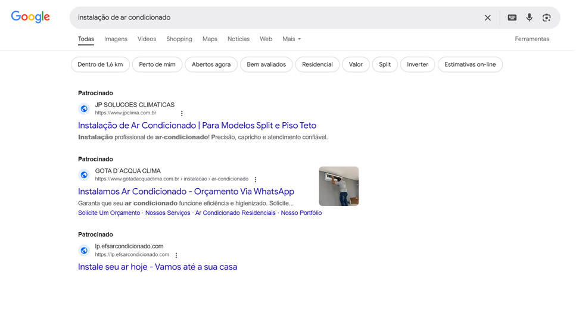
Task: Open three-dot menu for jpclima.com.br ad
Action: click(182, 113)
